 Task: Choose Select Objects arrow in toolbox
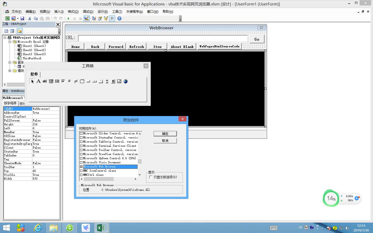(x=32, y=81)
